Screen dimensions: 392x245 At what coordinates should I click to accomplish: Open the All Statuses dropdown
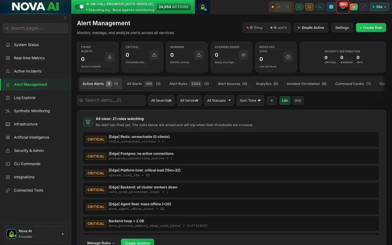(219, 101)
